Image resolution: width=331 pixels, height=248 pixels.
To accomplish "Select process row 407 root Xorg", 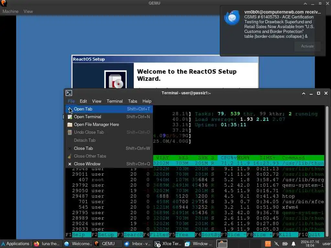I will [195, 180].
